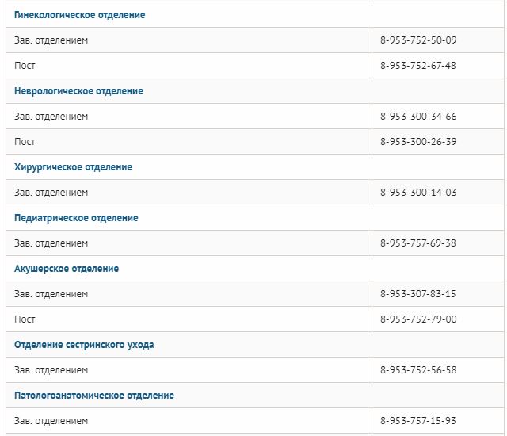Click phone 8-953-752-67-48 for gynecology post
Image resolution: width=507 pixels, height=436 pixels.
(418, 65)
